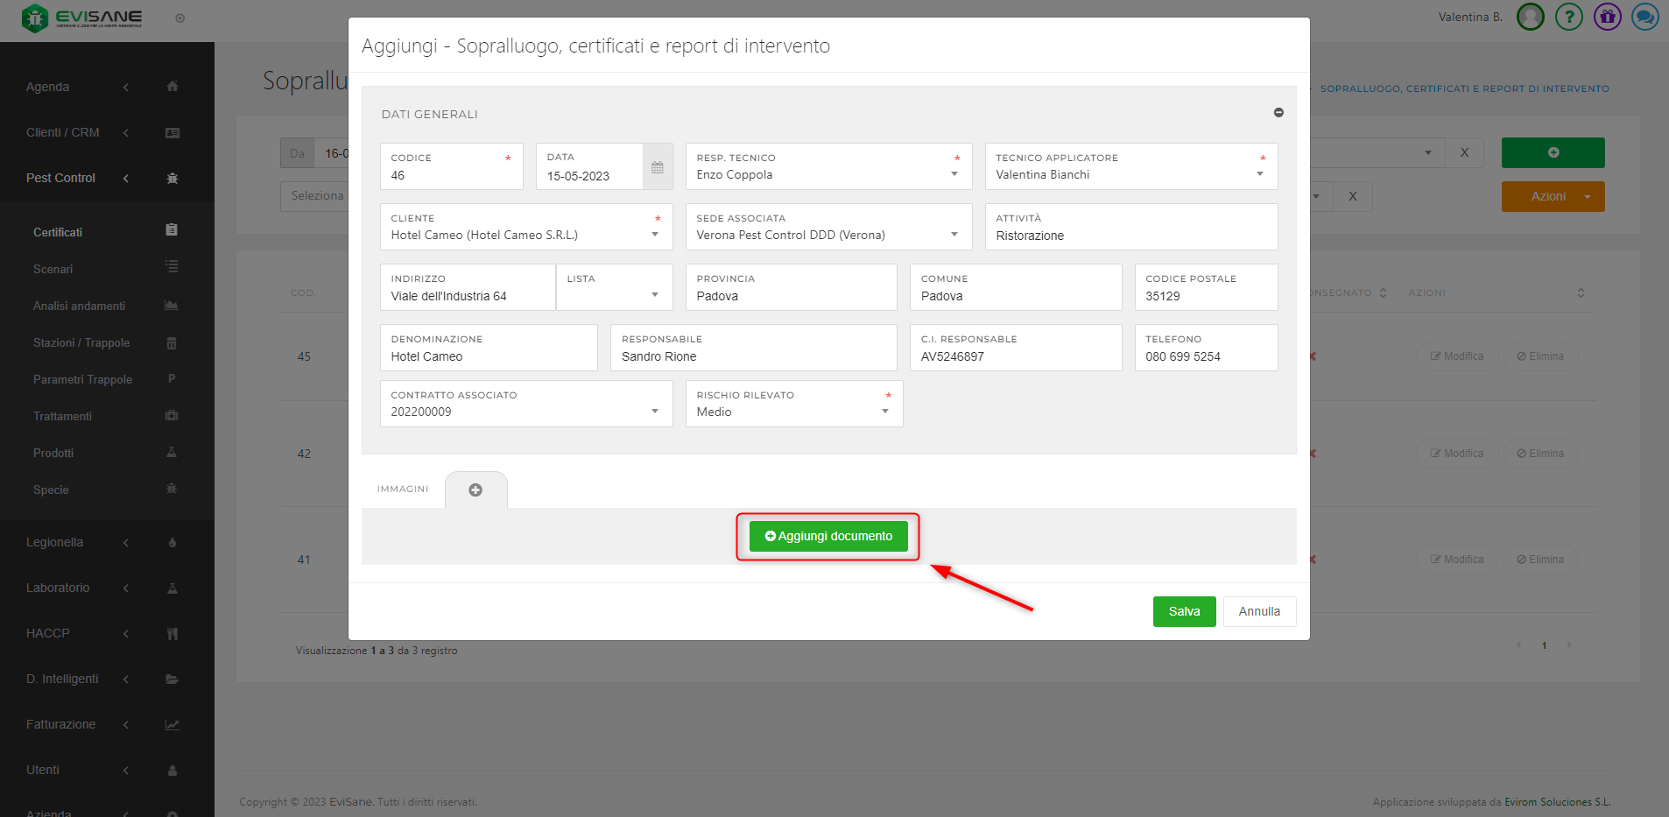Click the calendar icon beside Data field
The image size is (1669, 817).
coord(657,167)
